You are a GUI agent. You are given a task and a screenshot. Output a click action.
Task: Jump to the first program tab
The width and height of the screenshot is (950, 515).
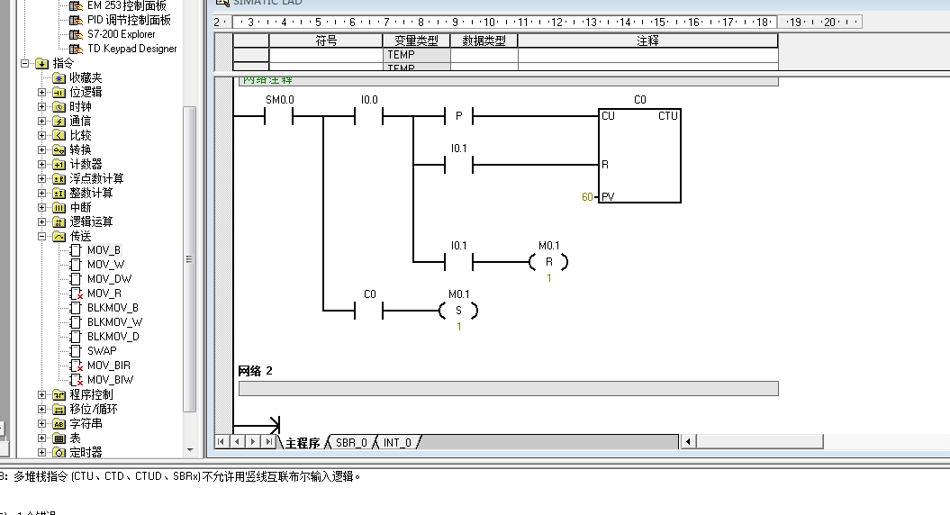[222, 441]
